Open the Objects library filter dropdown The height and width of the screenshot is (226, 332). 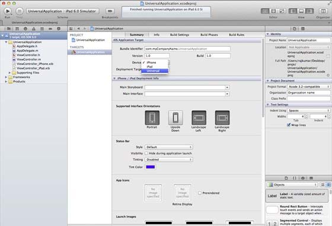[x=292, y=185]
